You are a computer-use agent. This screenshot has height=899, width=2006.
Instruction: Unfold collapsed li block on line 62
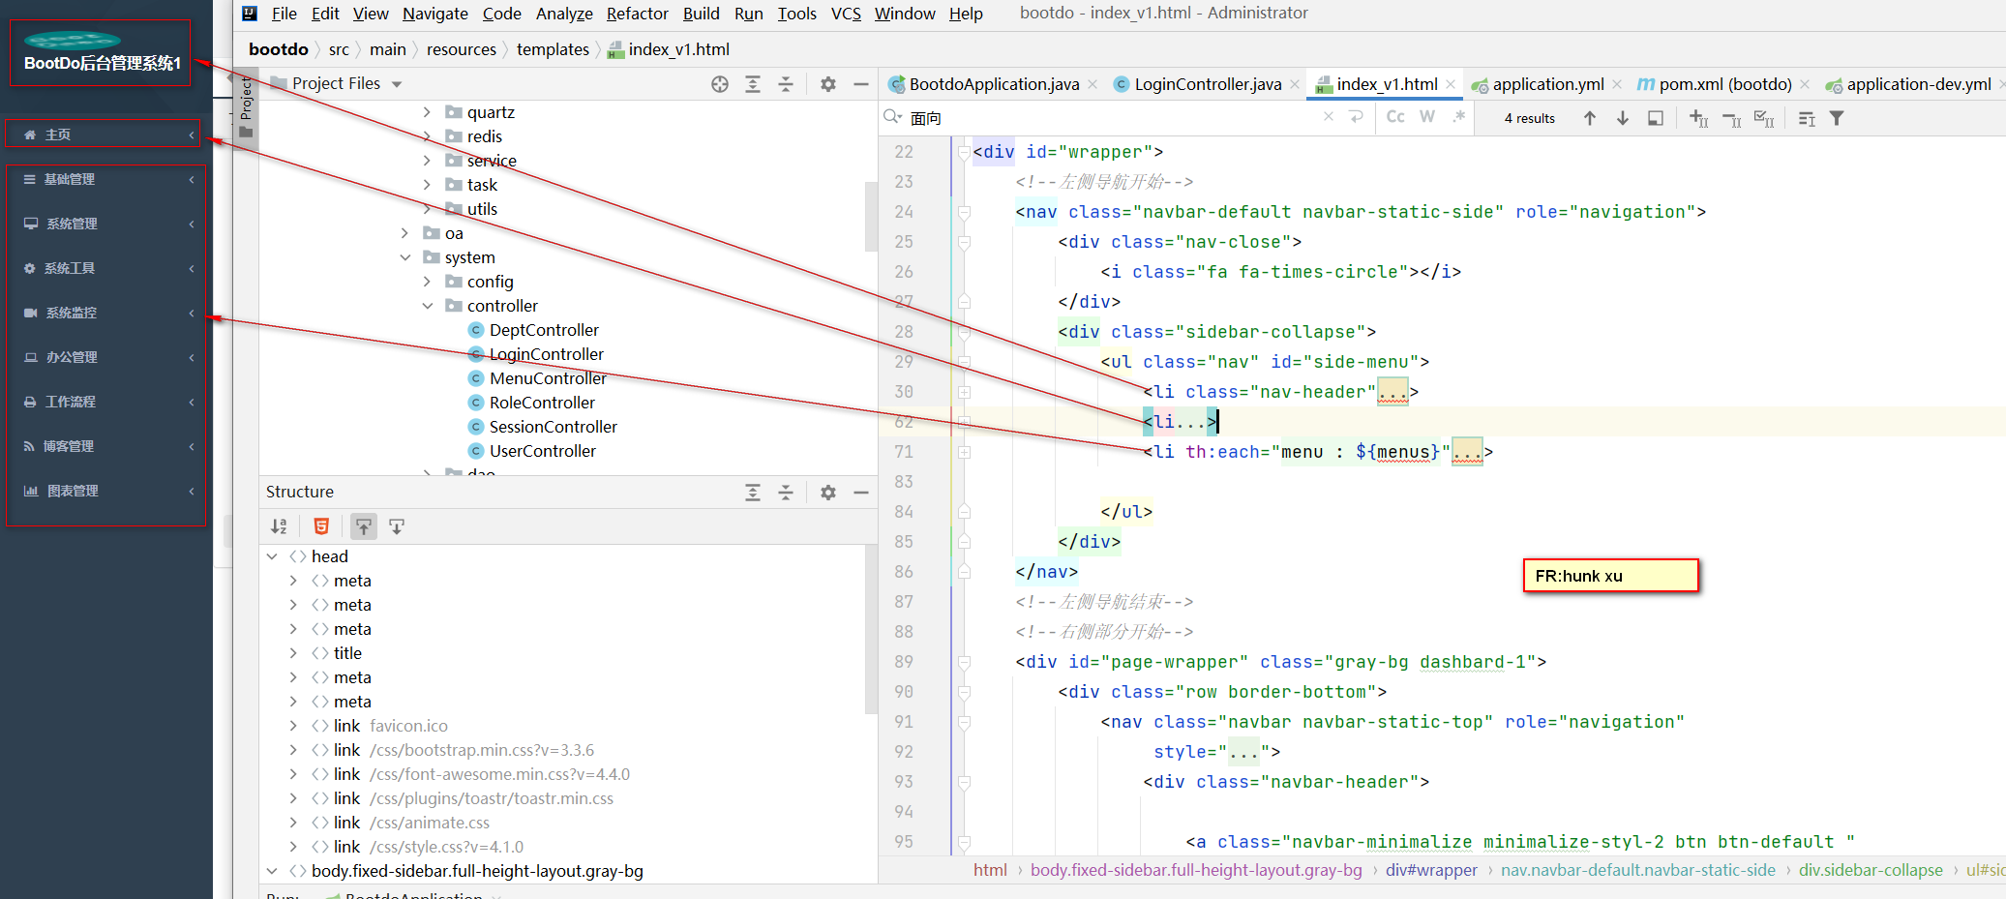pos(964,422)
